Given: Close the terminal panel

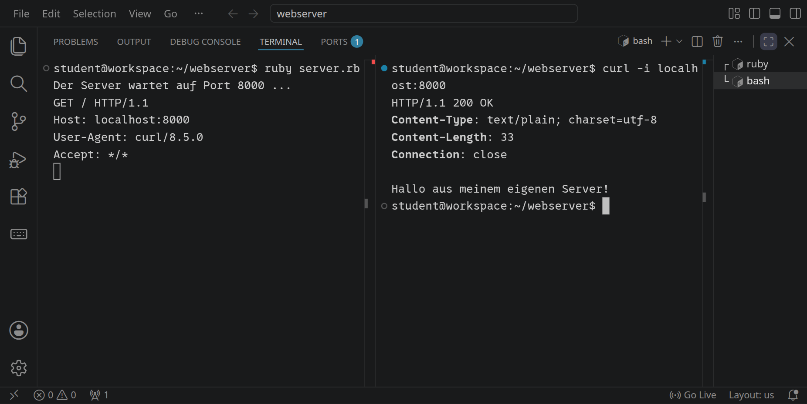Looking at the screenshot, I should tap(789, 41).
